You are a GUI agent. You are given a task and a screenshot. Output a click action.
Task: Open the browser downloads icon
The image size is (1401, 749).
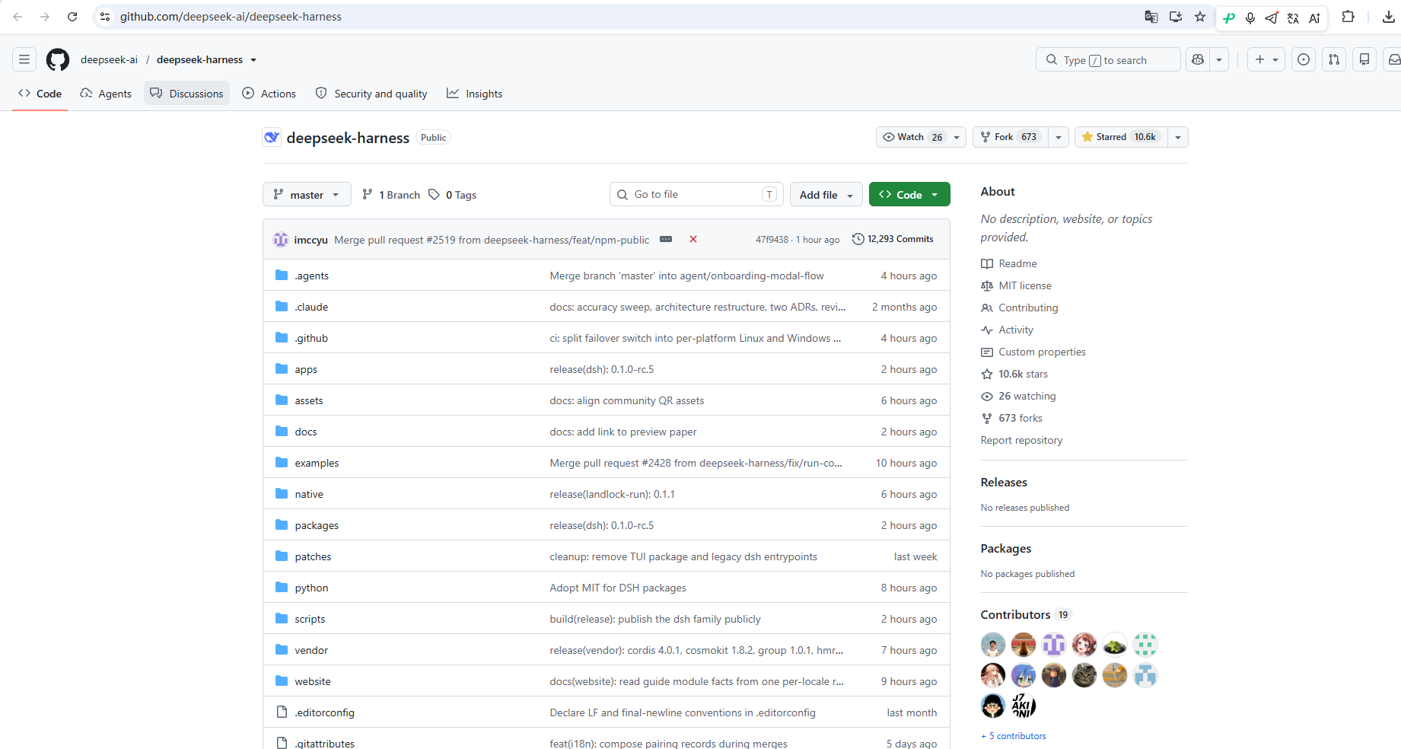(x=1389, y=17)
